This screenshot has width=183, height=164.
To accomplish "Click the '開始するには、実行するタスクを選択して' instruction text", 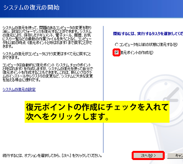I will point(148,34).
